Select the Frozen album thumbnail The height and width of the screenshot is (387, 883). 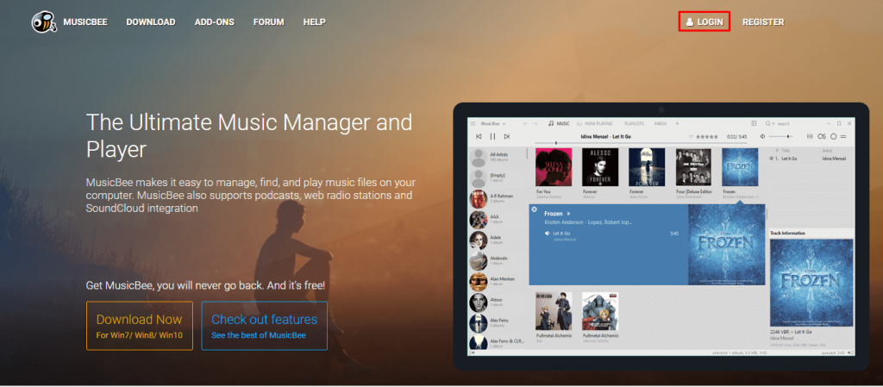pyautogui.click(x=740, y=167)
